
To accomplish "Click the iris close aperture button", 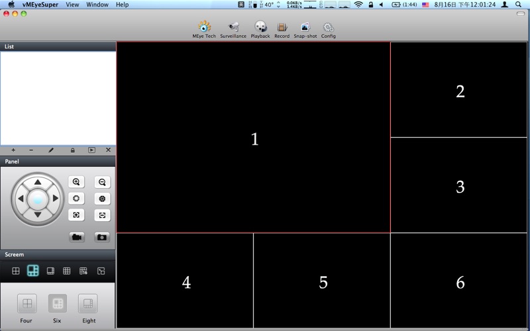I will (102, 199).
